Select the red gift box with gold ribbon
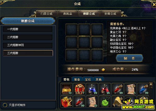The height and width of the screenshot is (111, 156). click(x=67, y=102)
